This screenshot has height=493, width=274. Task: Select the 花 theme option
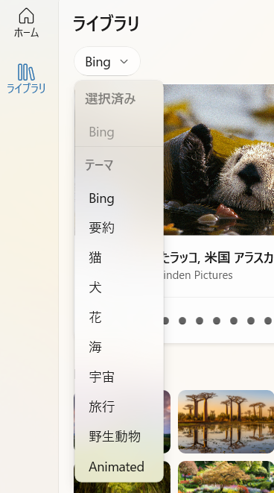119,318
